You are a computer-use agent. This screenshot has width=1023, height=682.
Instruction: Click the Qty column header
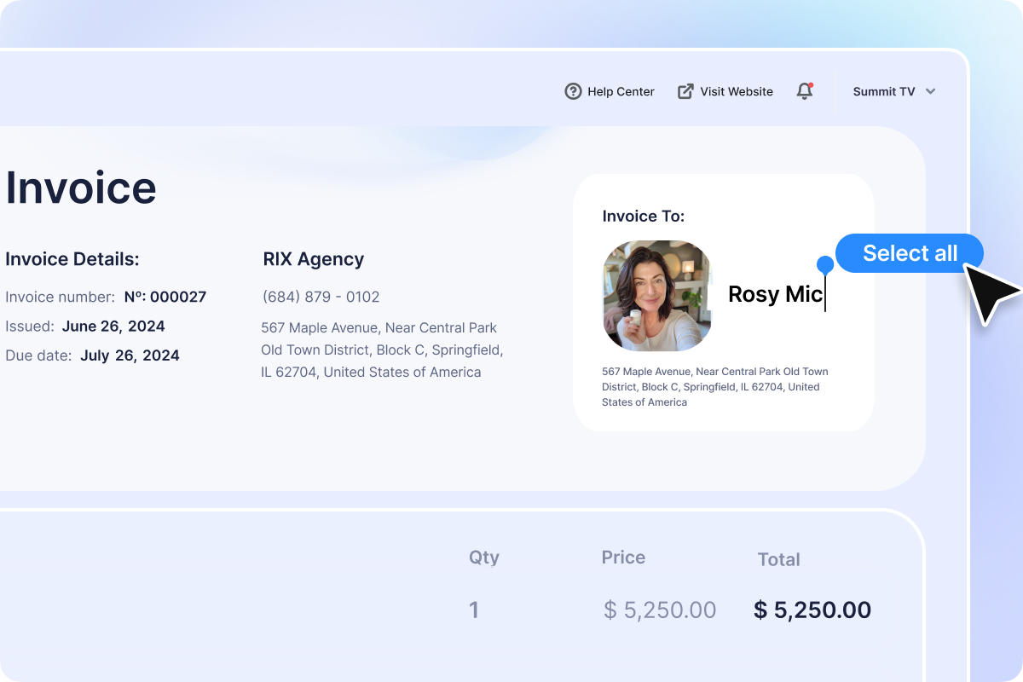click(x=484, y=558)
